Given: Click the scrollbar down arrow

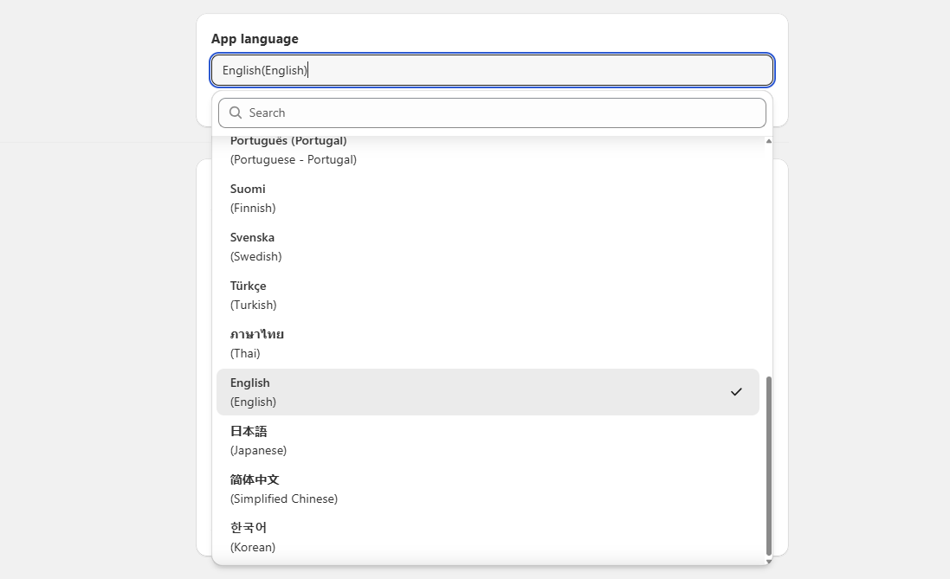Looking at the screenshot, I should point(769,562).
